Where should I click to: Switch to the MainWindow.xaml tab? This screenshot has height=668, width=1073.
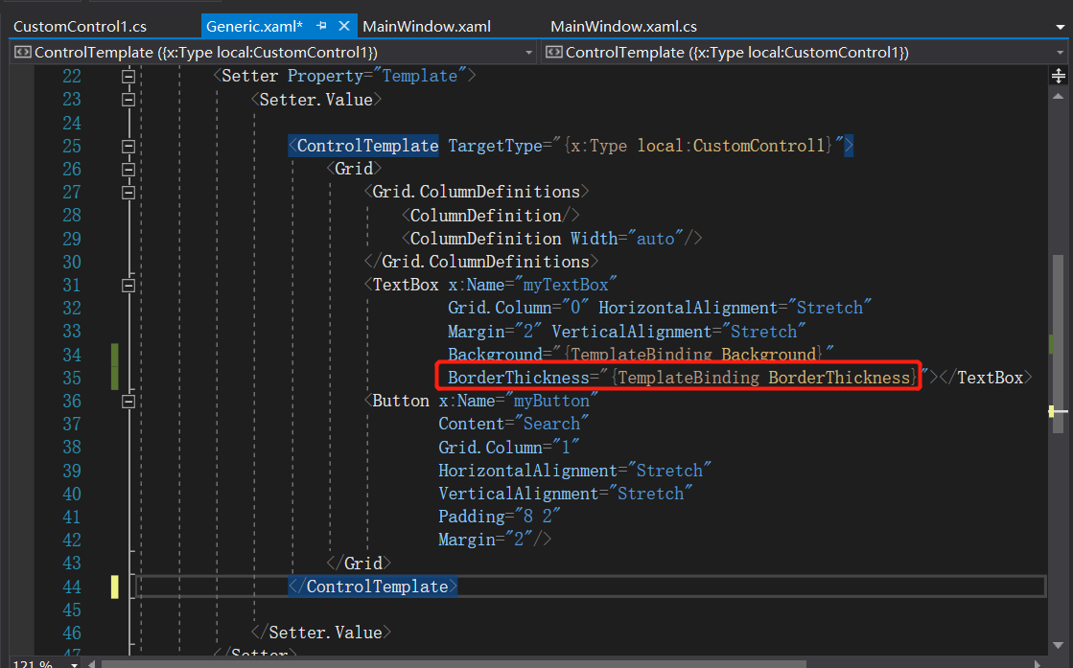tap(426, 26)
